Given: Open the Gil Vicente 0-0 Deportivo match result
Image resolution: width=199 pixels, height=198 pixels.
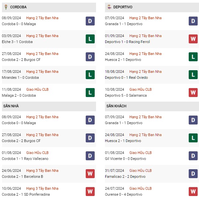Looking at the screenshot, I should pos(125,159).
